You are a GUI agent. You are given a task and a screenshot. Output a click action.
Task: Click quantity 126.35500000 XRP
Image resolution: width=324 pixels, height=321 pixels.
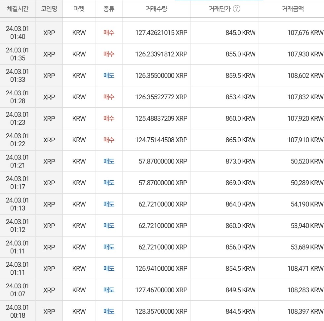(161, 75)
